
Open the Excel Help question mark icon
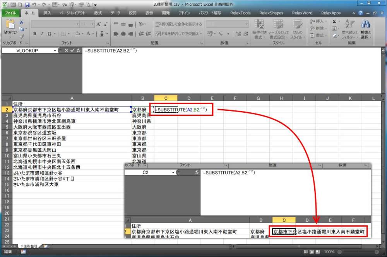click(361, 13)
